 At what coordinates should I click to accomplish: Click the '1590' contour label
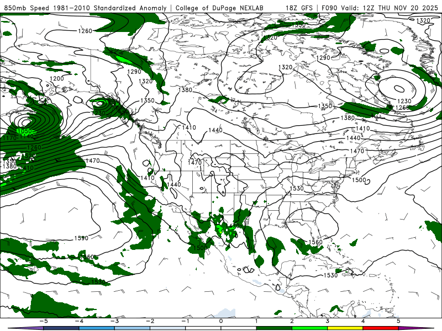click(81, 238)
